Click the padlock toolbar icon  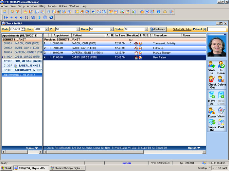[165, 12]
